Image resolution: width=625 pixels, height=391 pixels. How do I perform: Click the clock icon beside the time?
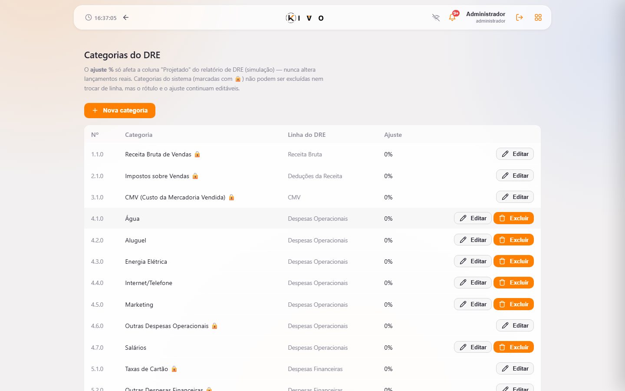click(89, 17)
